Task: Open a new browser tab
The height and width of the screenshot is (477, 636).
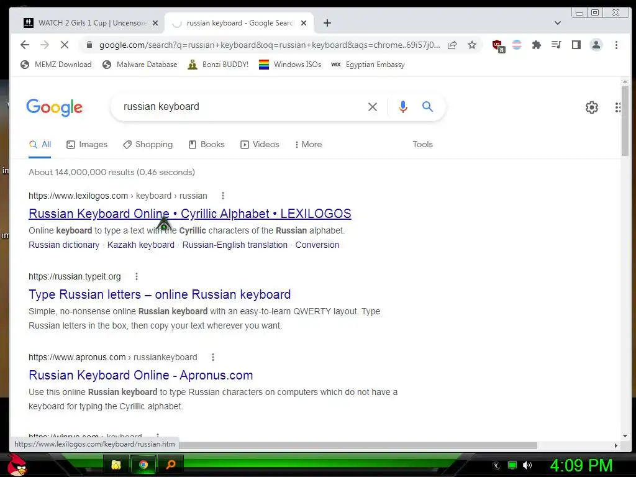Action: [x=327, y=23]
